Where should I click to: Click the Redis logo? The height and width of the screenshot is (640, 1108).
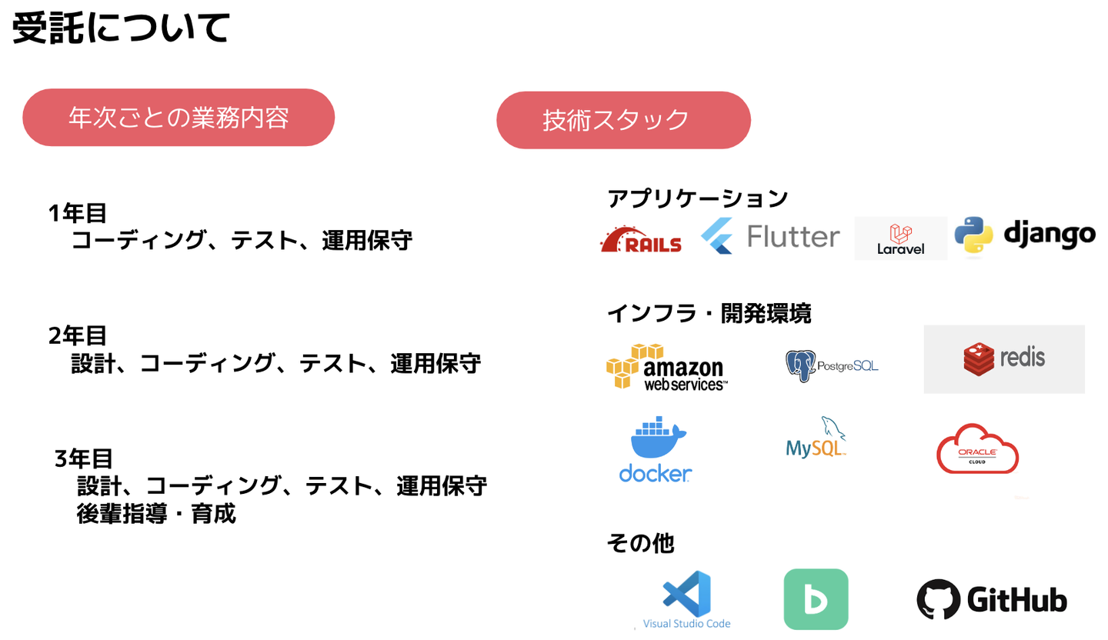[1003, 358]
